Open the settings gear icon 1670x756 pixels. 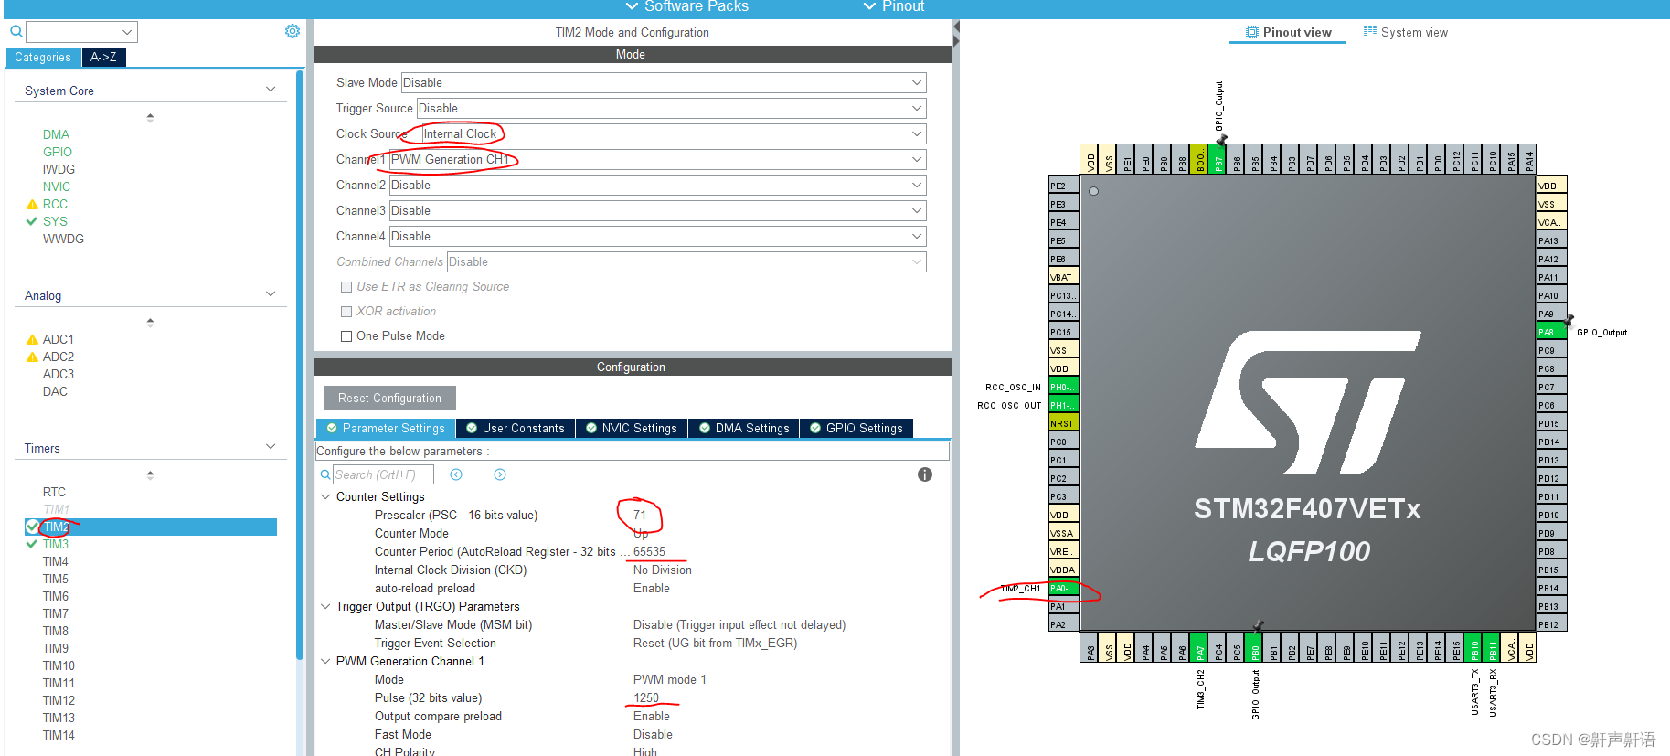293,31
